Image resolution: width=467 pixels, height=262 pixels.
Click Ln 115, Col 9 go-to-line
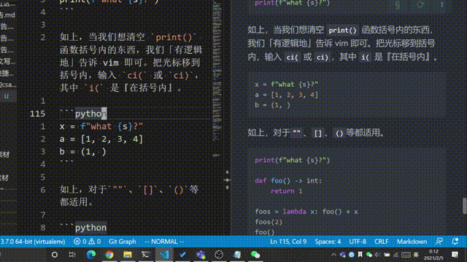tap(288, 242)
